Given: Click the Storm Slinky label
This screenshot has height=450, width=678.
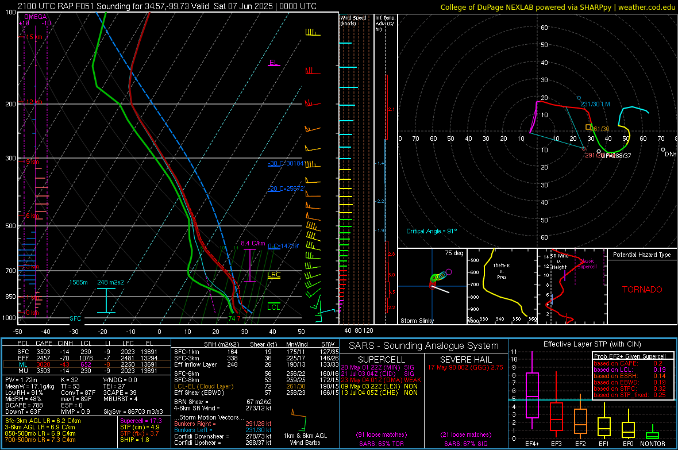Looking at the screenshot, I should click(x=417, y=321).
